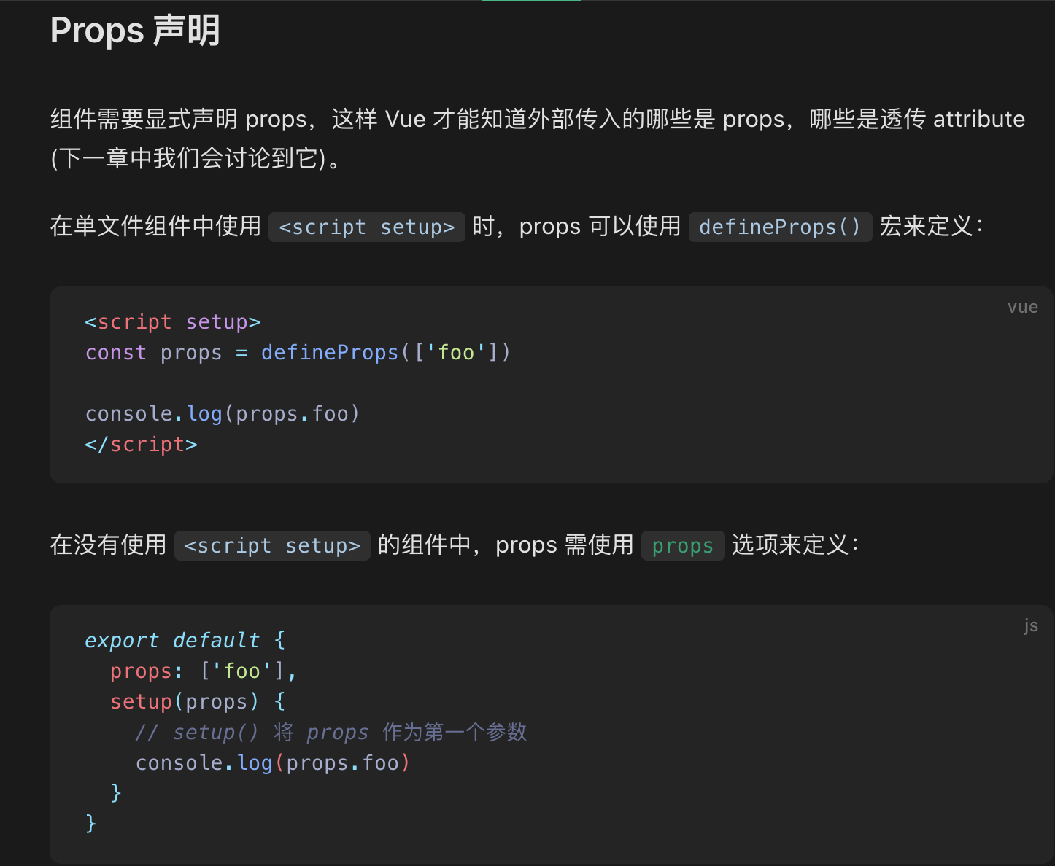
Task: Click the "vue" language label on first code block
Action: (1022, 307)
